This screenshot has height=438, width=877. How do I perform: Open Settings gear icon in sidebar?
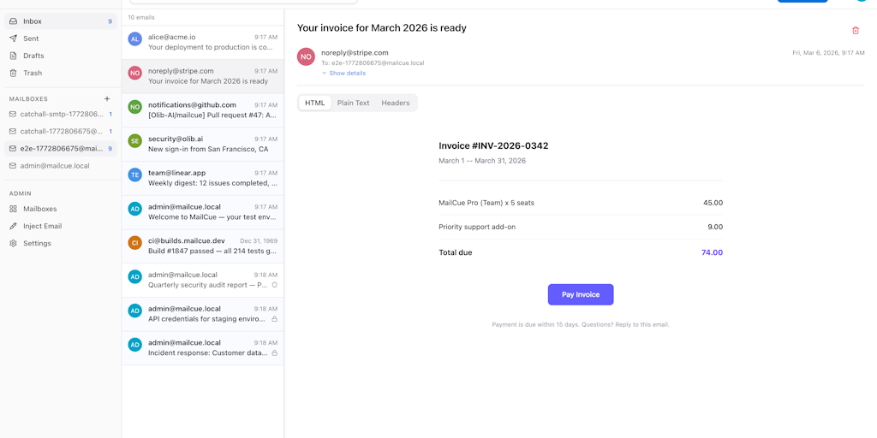(13, 243)
